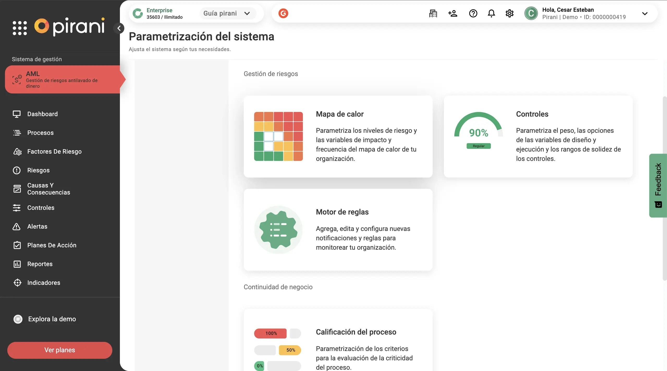This screenshot has height=371, width=667.
Task: Open Explora la demo link
Action: pyautogui.click(x=52, y=319)
